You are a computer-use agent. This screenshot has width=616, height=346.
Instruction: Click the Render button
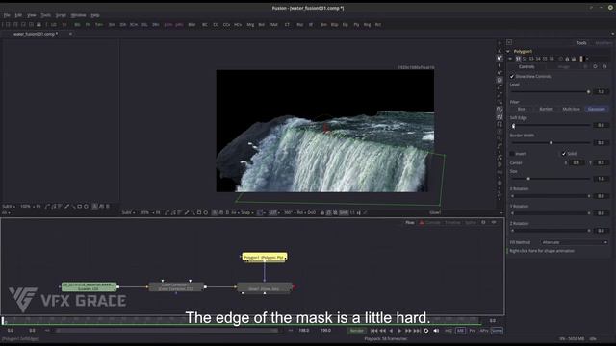357,331
